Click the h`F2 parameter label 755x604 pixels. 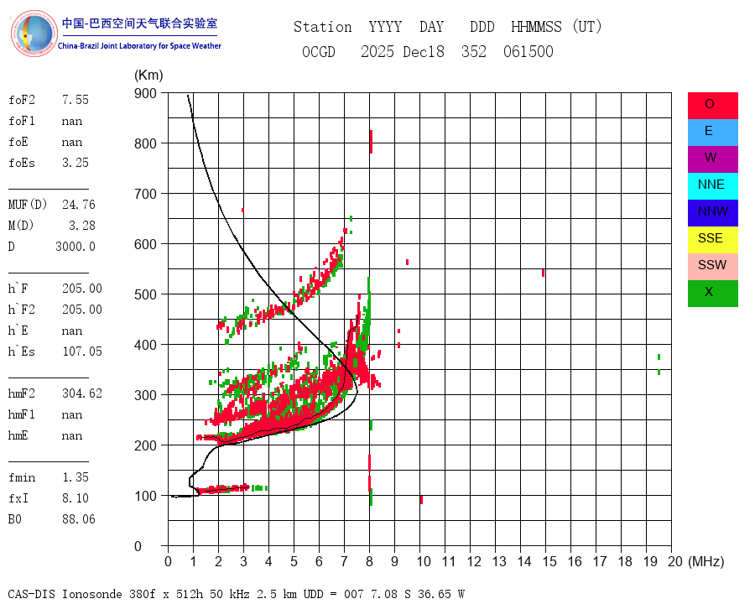(x=22, y=310)
